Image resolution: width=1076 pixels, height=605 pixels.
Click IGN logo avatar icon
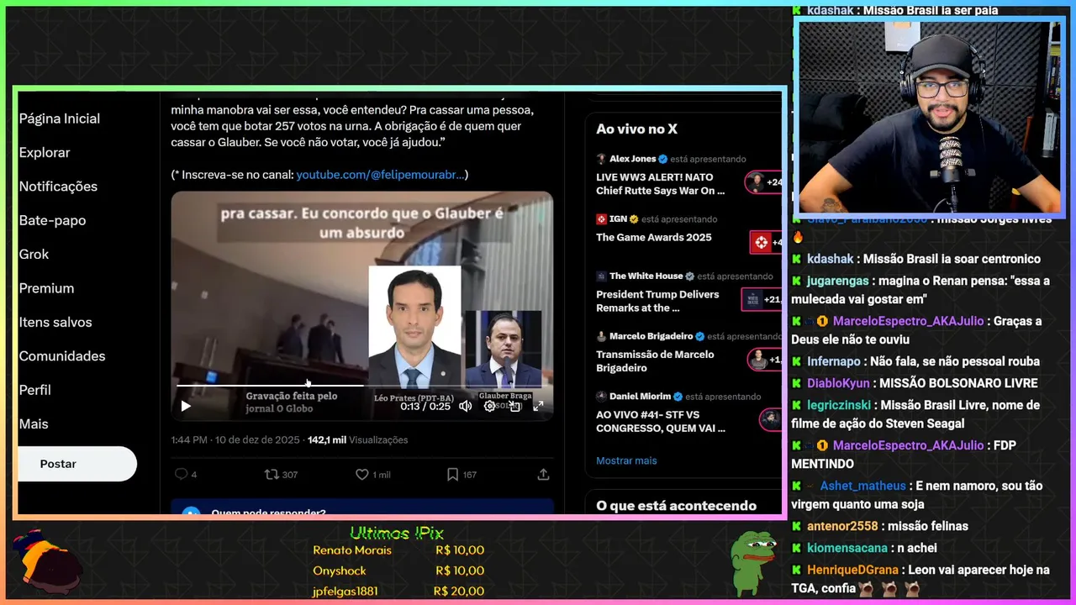[x=601, y=219]
